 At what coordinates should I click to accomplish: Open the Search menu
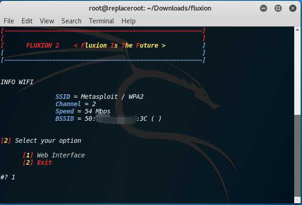[71, 21]
